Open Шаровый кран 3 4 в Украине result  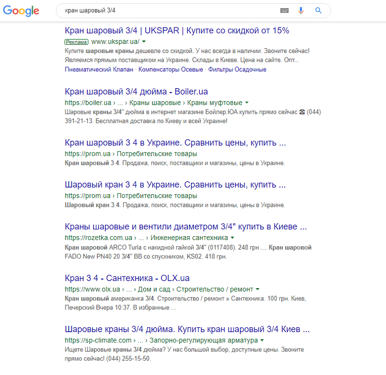pos(175,185)
